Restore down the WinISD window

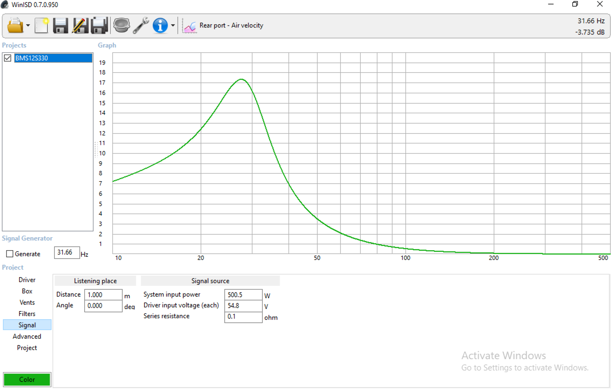(575, 4)
